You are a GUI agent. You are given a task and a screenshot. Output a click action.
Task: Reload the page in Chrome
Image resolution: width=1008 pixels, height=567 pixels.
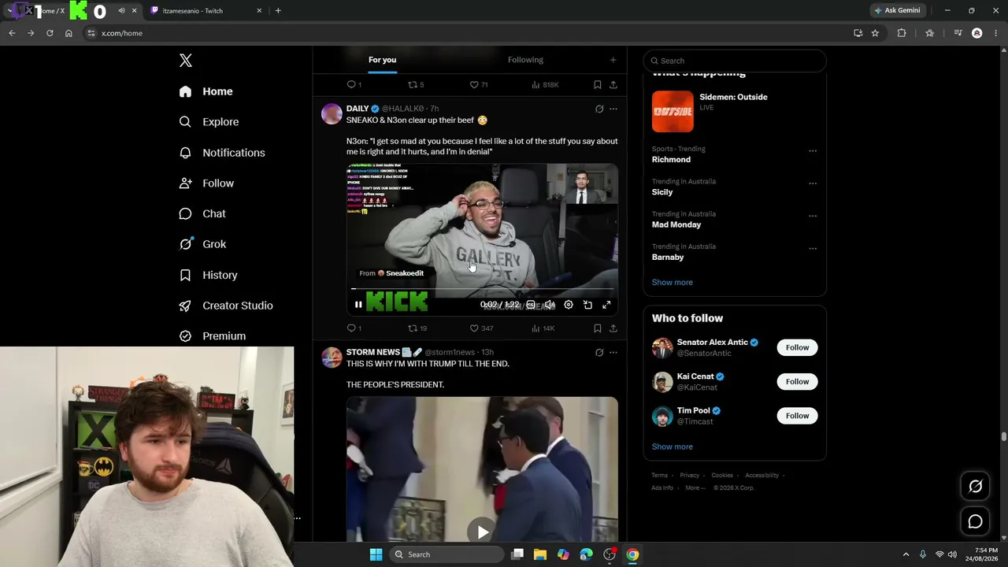(50, 33)
